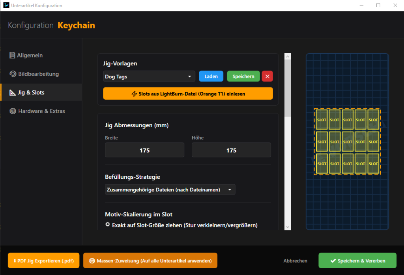Click the center SLOT in the middle row
Image resolution: width=404 pixels, height=275 pixels.
tap(347, 141)
